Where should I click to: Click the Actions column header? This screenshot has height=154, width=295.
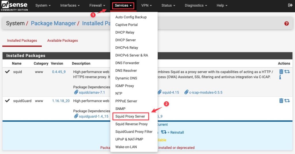pos(284,64)
